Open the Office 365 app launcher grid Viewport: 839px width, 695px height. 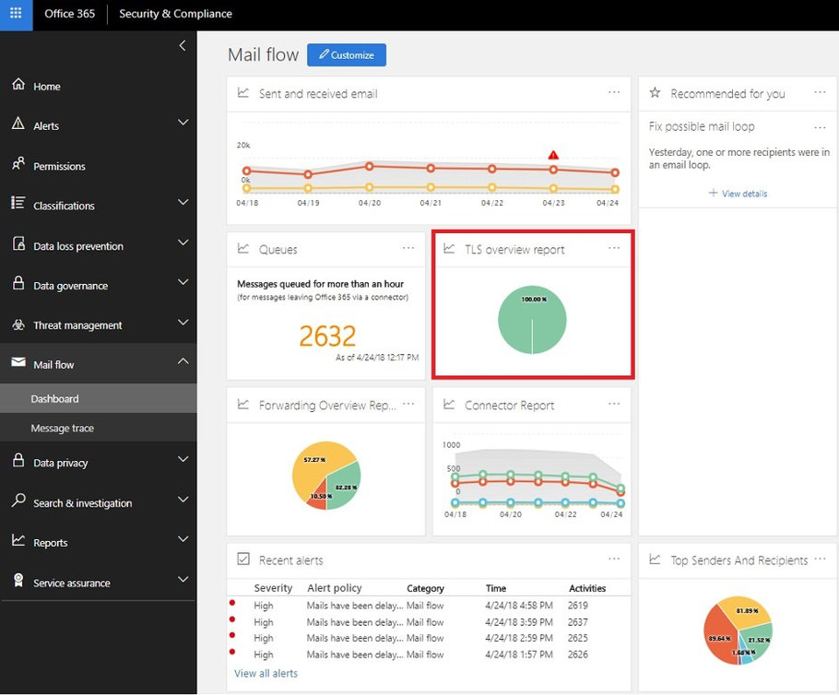pyautogui.click(x=16, y=15)
